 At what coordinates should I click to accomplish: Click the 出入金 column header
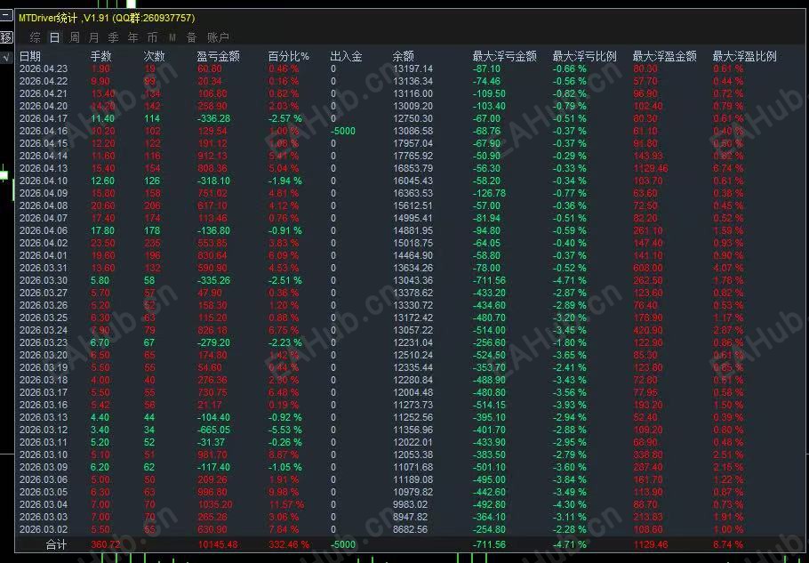tap(346, 56)
